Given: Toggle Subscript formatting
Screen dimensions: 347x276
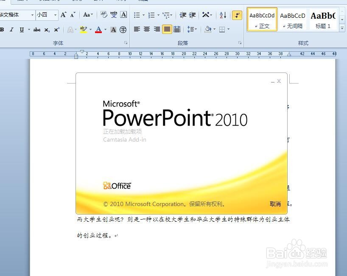Looking at the screenshot, I should pyautogui.click(x=47, y=29).
